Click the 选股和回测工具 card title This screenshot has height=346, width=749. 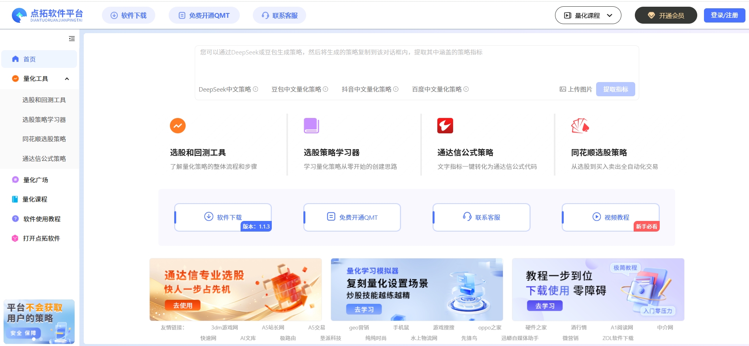198,153
